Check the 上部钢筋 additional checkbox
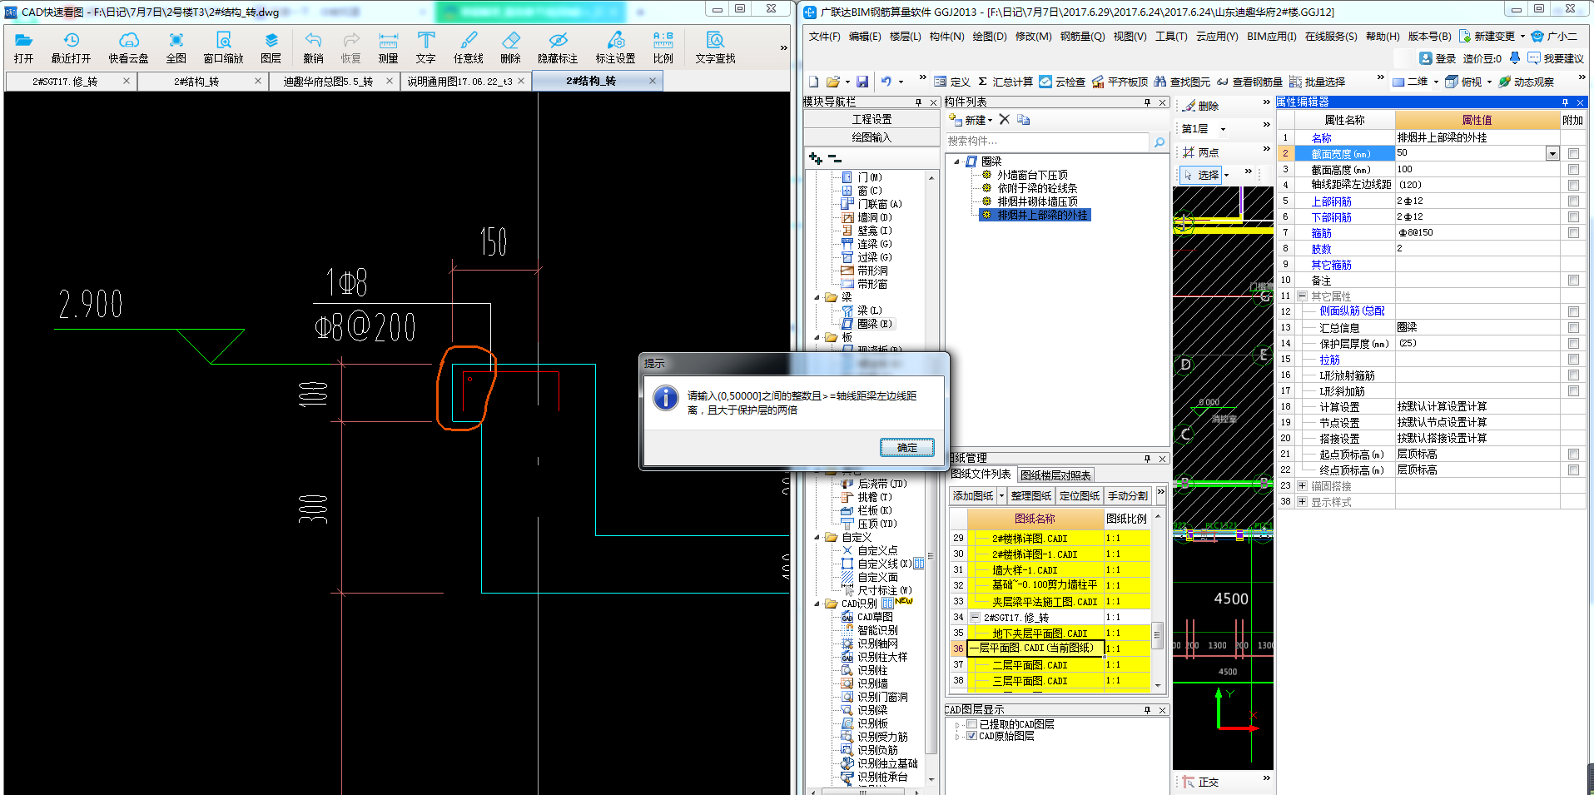 pyautogui.click(x=1573, y=201)
